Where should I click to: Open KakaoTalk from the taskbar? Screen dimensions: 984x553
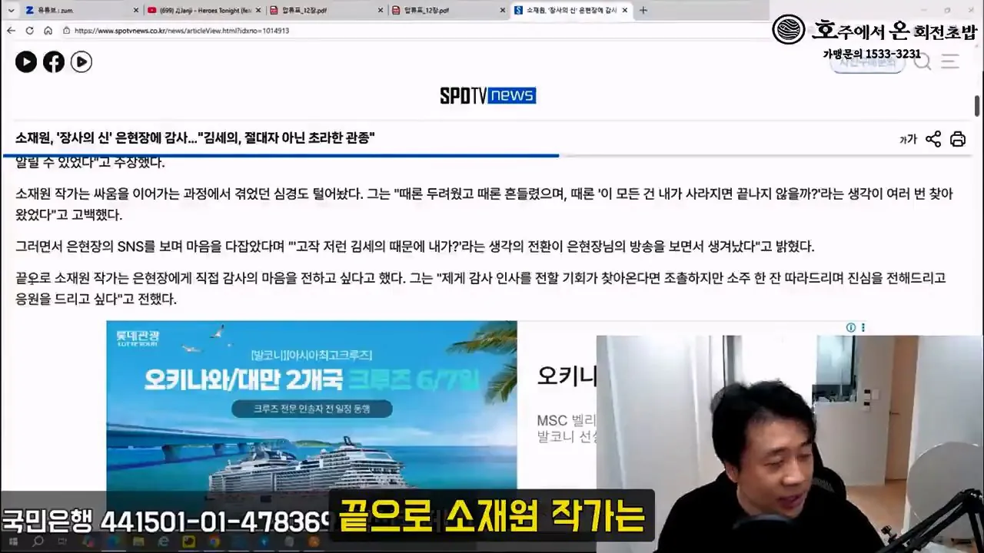click(188, 542)
